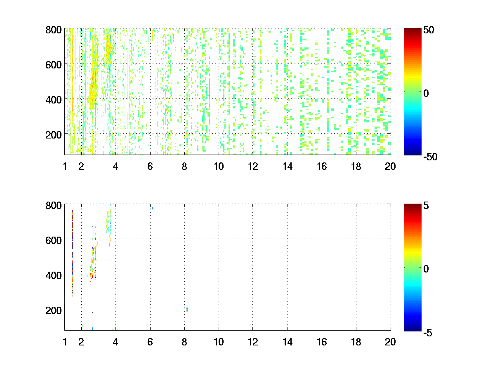Click x-axis tick '10' under the bottom plot
The height and width of the screenshot is (371, 495).
click(219, 341)
